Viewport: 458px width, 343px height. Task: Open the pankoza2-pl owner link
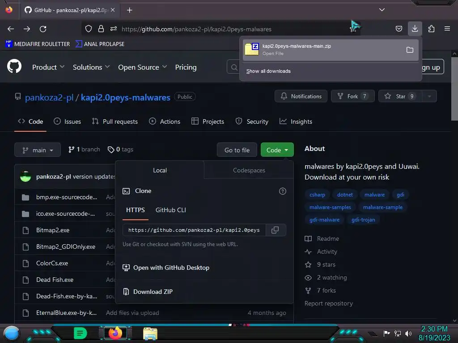tap(49, 97)
